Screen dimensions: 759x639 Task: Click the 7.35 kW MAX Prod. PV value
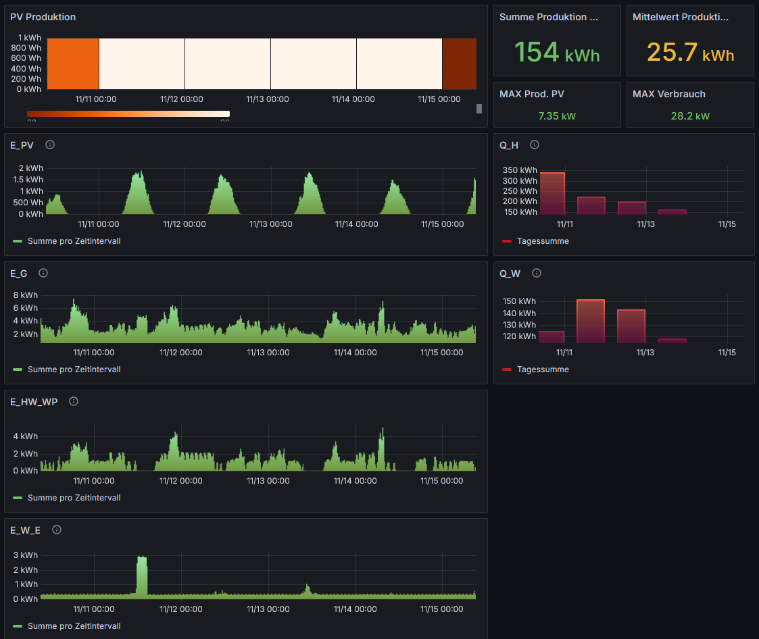557,116
